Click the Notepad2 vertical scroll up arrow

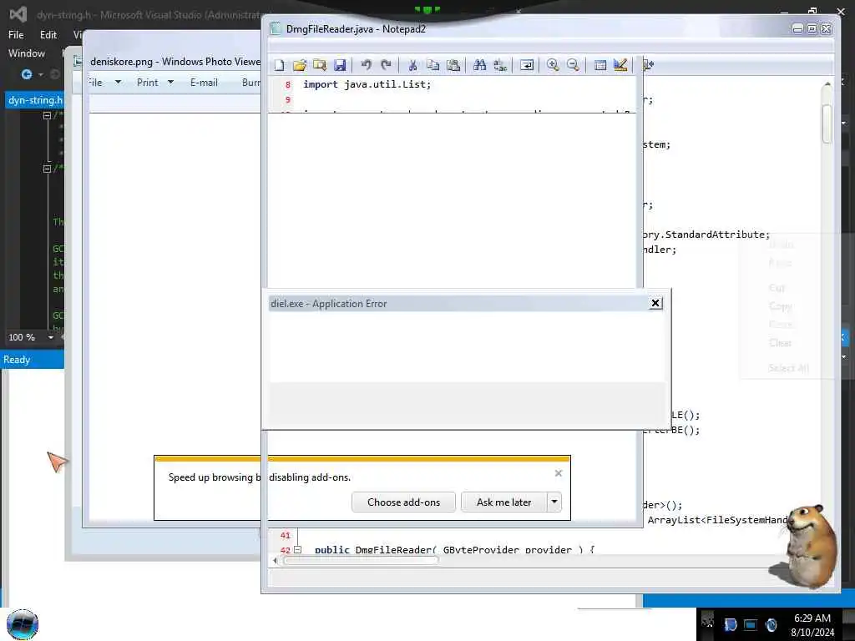827,84
